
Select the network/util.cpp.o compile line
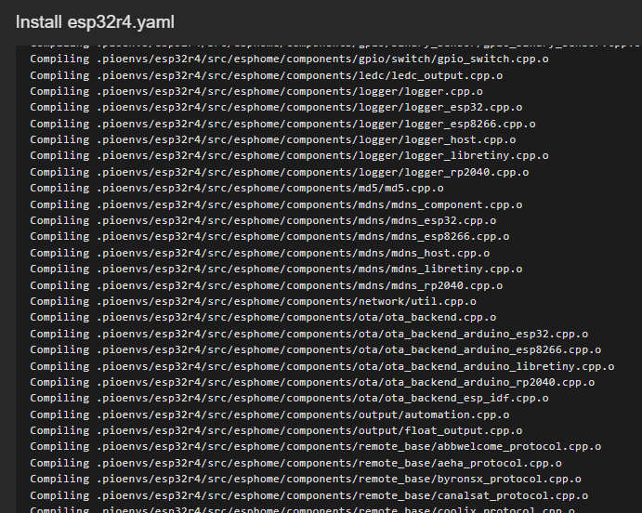coord(253,301)
